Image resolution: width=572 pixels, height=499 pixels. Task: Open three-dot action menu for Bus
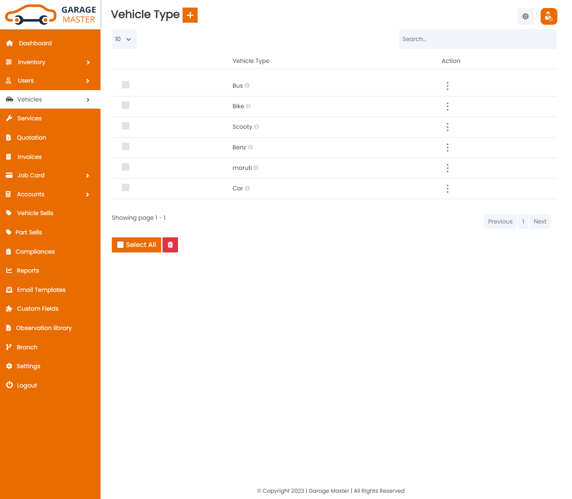point(447,86)
